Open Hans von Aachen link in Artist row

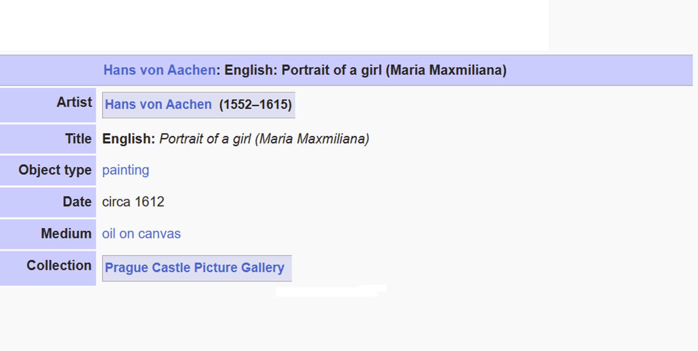click(158, 104)
